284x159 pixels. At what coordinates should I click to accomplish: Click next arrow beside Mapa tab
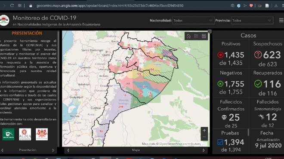204,150
